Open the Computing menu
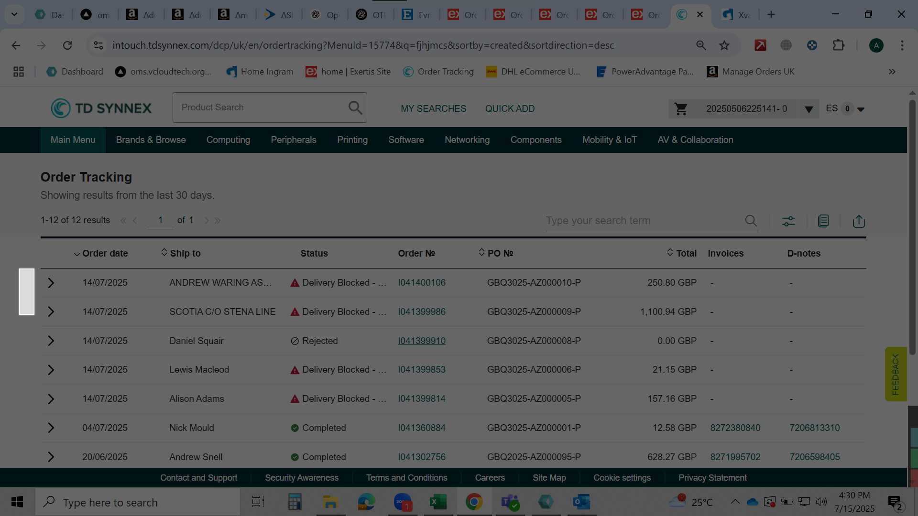Screen dimensions: 918x516 [x=228, y=140]
